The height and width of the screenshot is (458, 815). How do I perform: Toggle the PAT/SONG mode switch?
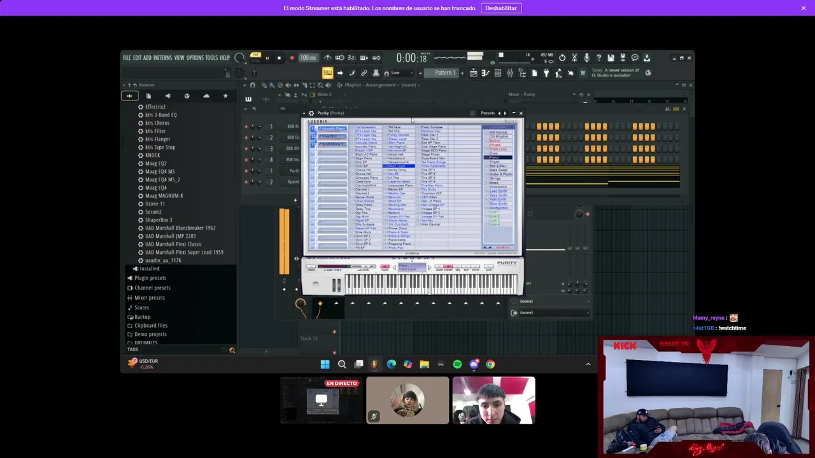(x=255, y=58)
